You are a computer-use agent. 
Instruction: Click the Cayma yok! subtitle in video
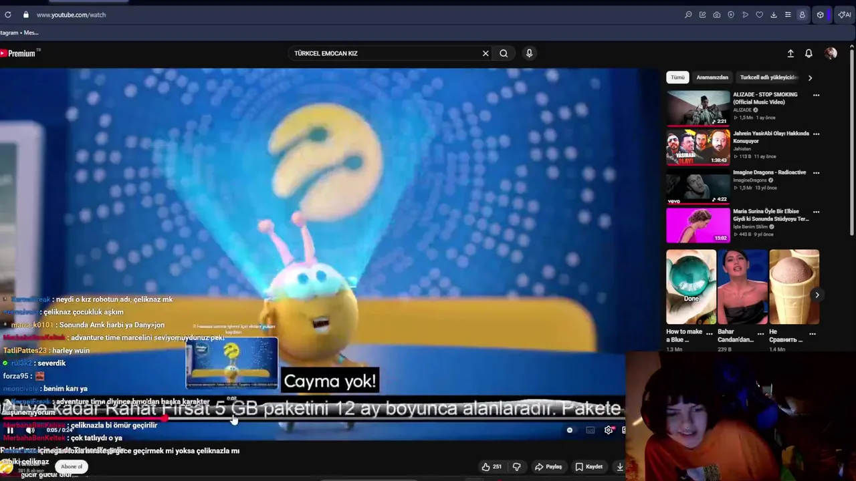(330, 381)
